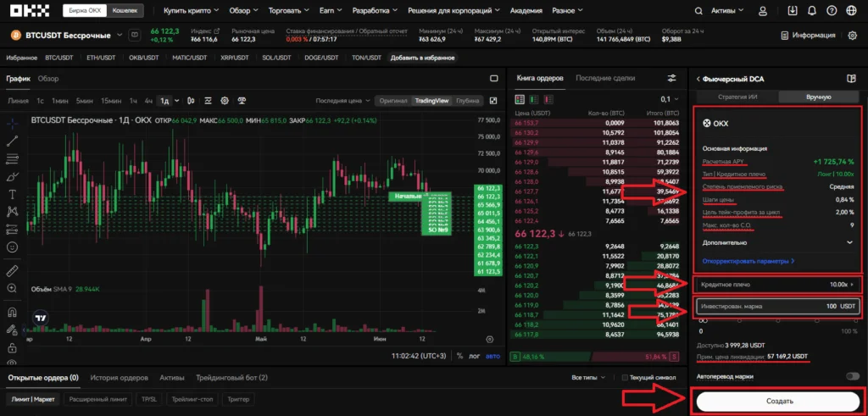This screenshot has width=868, height=416.
Task: Open the notifications bell
Action: 812,10
